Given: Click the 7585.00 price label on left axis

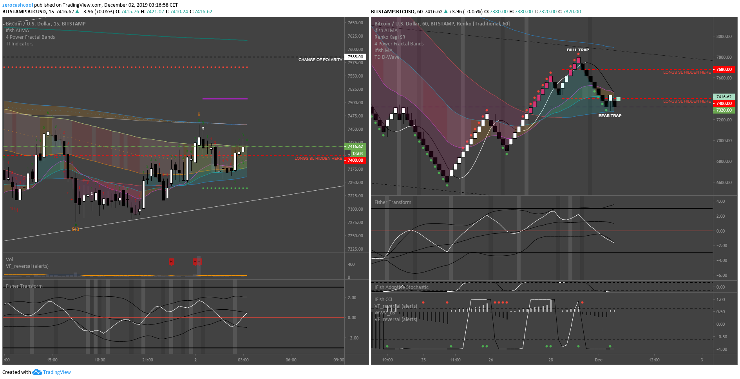Looking at the screenshot, I should click(356, 57).
